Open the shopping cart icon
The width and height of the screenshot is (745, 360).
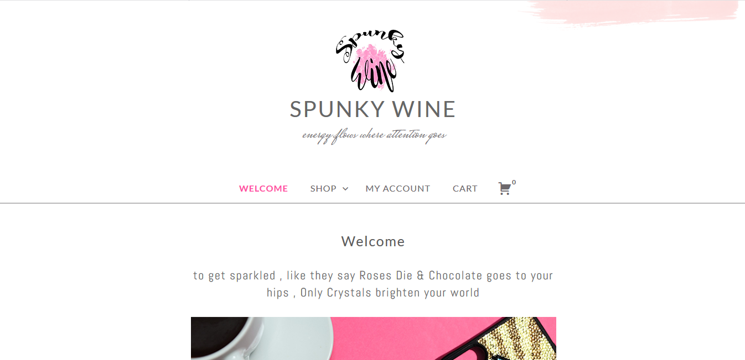[504, 189]
